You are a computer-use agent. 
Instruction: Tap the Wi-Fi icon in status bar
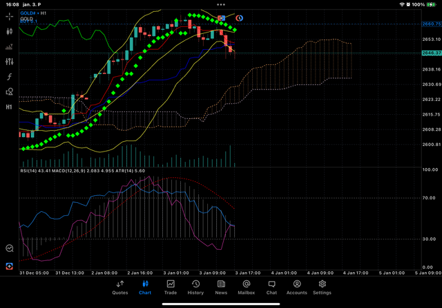click(402, 5)
